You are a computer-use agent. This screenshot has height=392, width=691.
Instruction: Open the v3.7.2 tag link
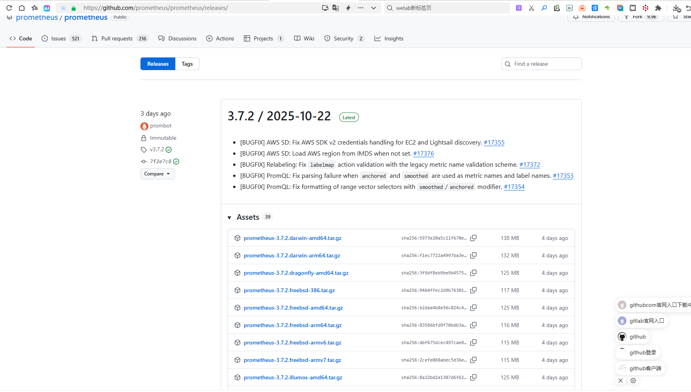tap(157, 149)
